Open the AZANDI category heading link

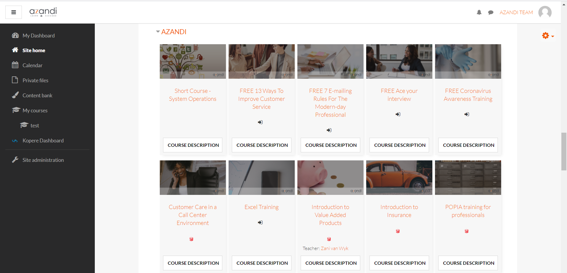174,32
